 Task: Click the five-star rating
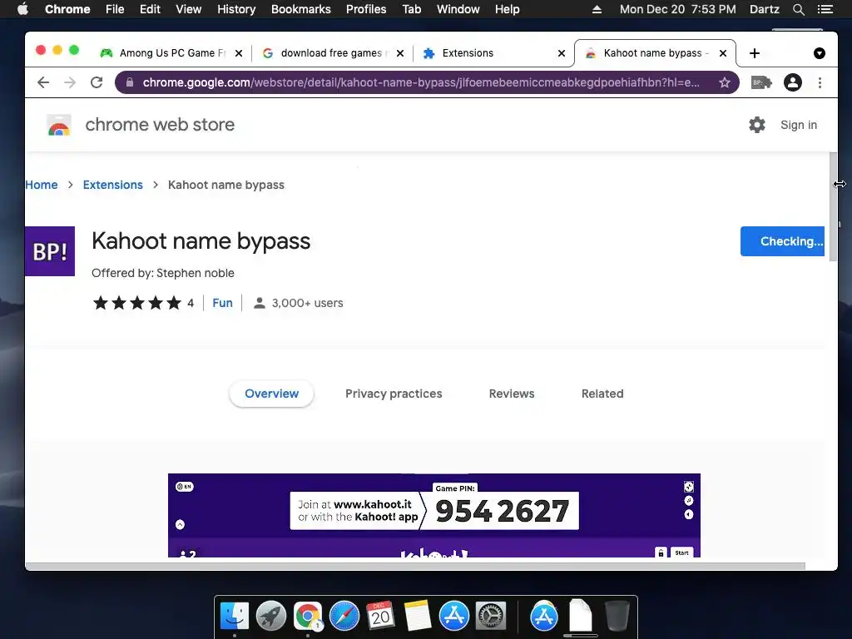click(137, 303)
